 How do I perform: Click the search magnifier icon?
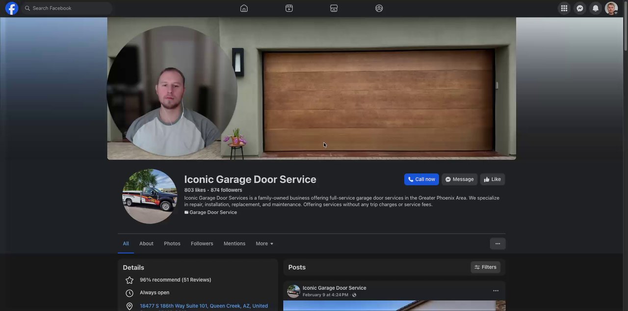[27, 8]
